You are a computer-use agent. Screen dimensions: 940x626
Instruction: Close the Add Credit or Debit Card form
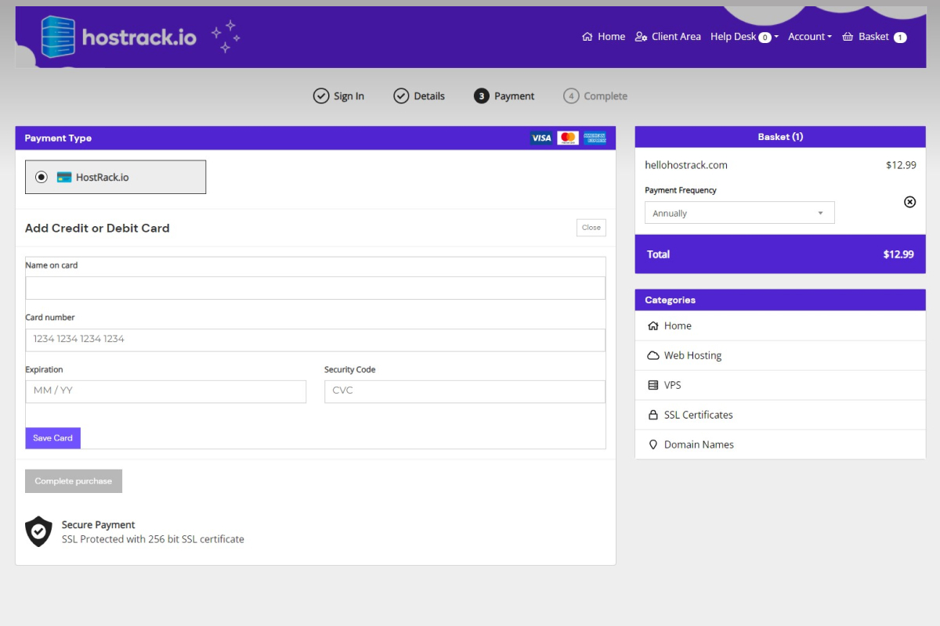point(591,228)
